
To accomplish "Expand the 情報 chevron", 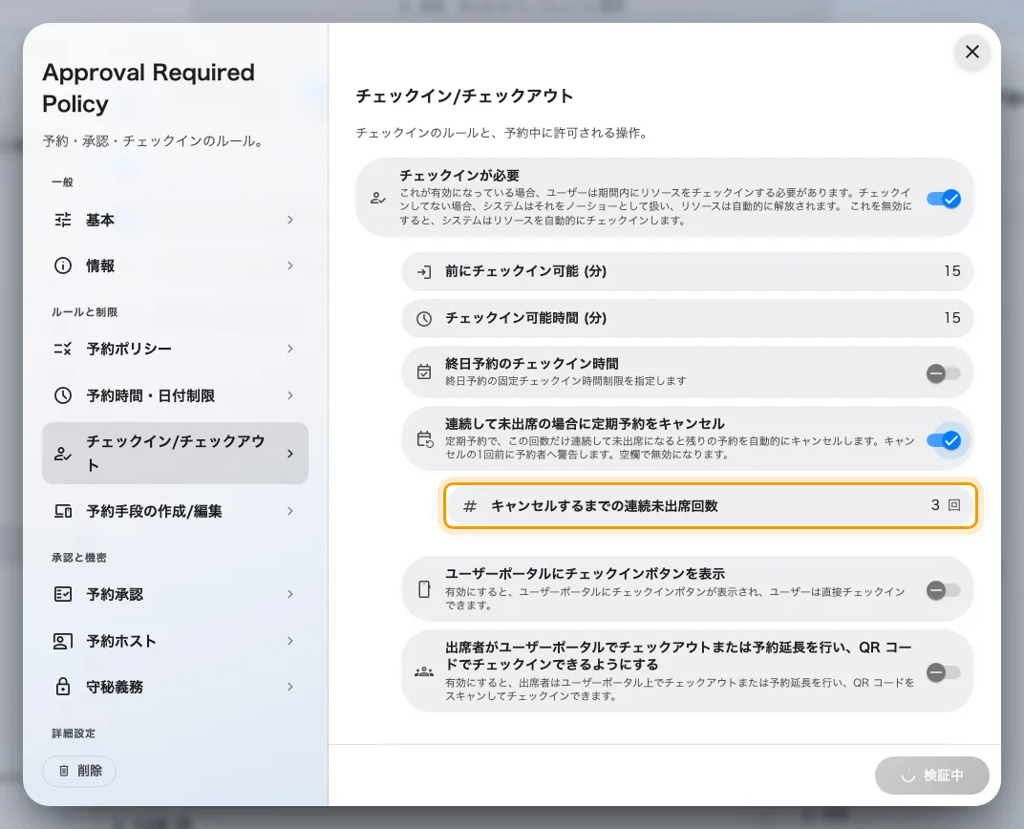I will pyautogui.click(x=290, y=266).
